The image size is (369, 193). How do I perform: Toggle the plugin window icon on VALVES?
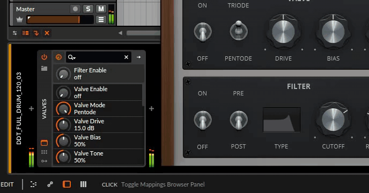point(44,143)
